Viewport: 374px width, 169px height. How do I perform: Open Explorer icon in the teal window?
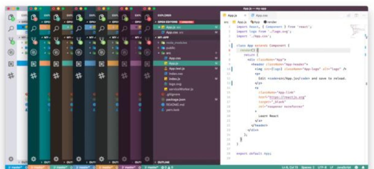click(x=34, y=18)
